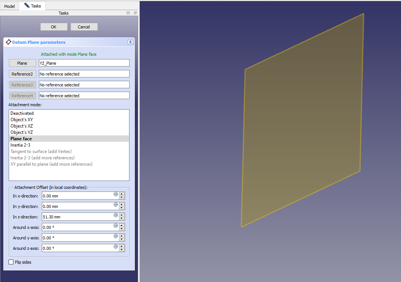This screenshot has width=401, height=282.
Task: Choose Object's XY attachment mode
Action: [x=22, y=120]
